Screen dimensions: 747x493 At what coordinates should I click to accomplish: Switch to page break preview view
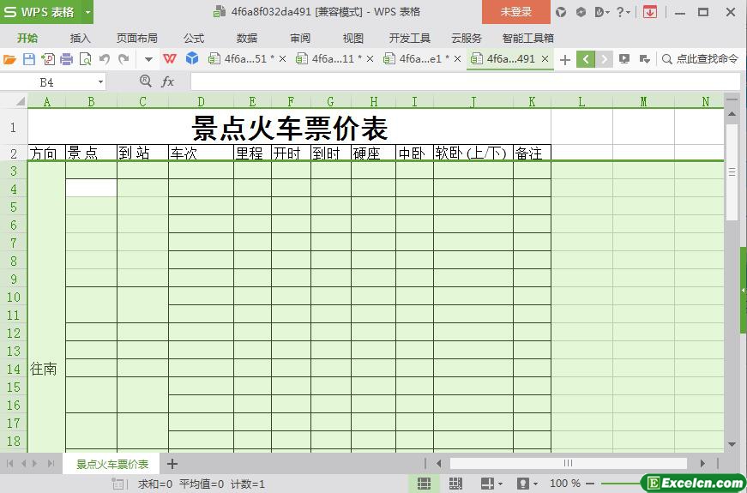pyautogui.click(x=455, y=484)
